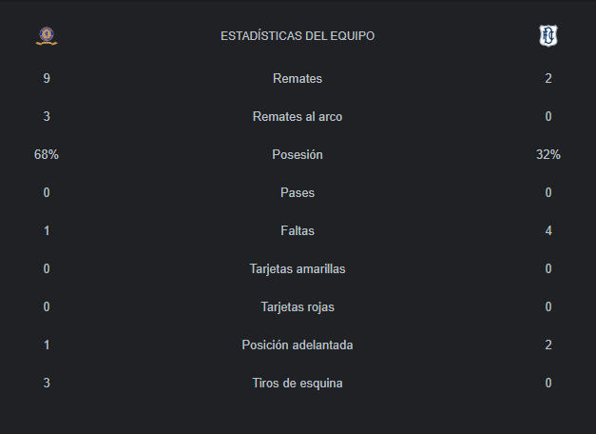
Task: Click the away team's 2 shots value
Action: coord(548,78)
